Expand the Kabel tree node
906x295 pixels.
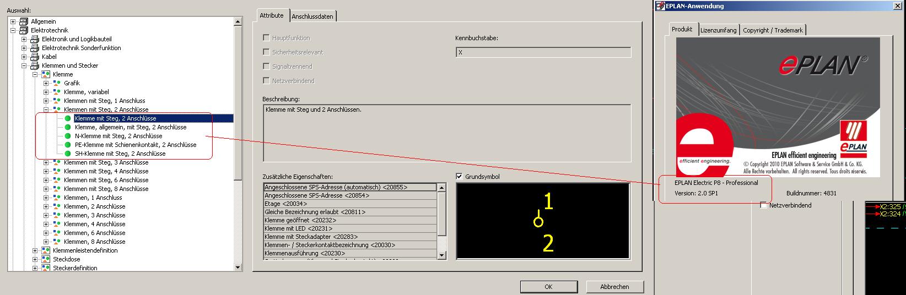point(24,57)
